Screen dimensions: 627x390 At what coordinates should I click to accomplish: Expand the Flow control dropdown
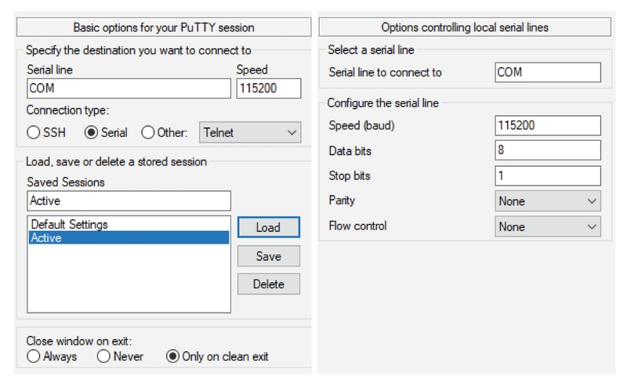coord(548,226)
